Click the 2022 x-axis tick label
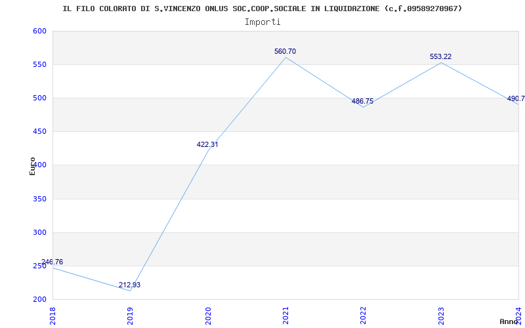525x328 pixels. [364, 316]
